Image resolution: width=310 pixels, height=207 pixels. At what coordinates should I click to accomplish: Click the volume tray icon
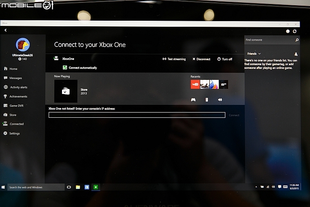pyautogui.click(x=273, y=187)
